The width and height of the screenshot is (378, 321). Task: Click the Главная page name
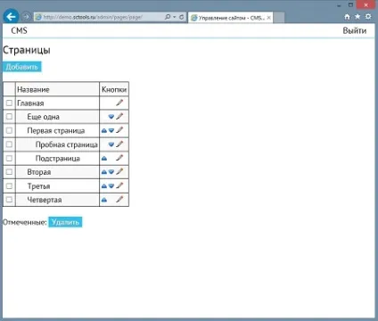[x=30, y=103]
